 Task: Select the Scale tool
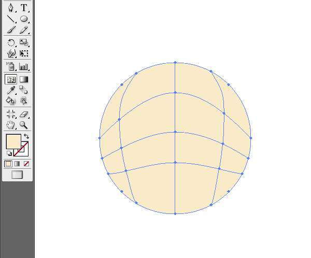click(x=24, y=42)
